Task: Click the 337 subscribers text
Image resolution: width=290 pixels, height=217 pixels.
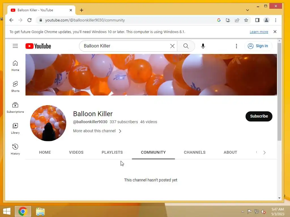Action: click(x=124, y=122)
